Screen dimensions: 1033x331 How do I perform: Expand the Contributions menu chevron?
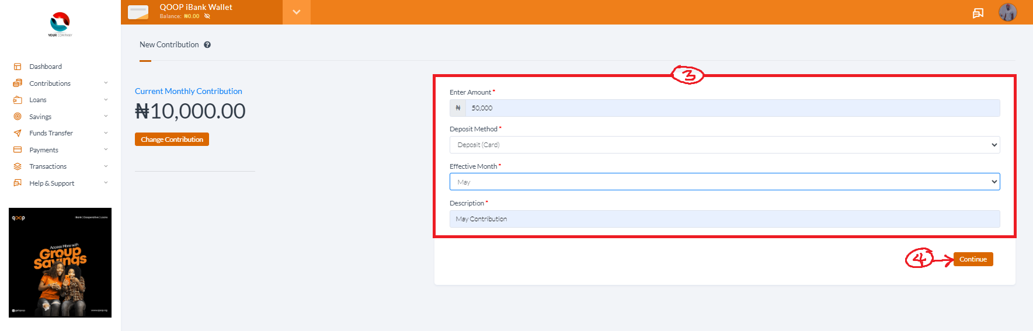106,83
